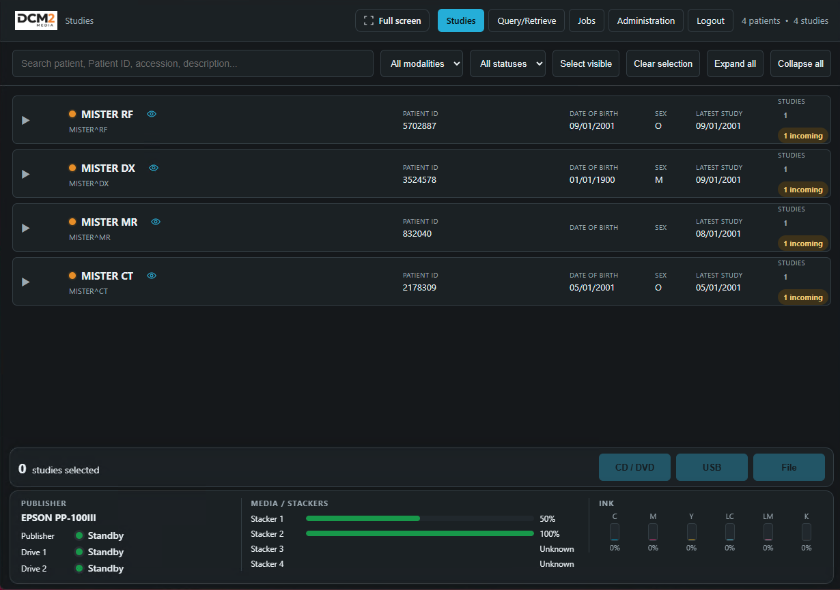This screenshot has height=590, width=840.
Task: Click the Stacker 4 Unknown status
Action: [557, 564]
